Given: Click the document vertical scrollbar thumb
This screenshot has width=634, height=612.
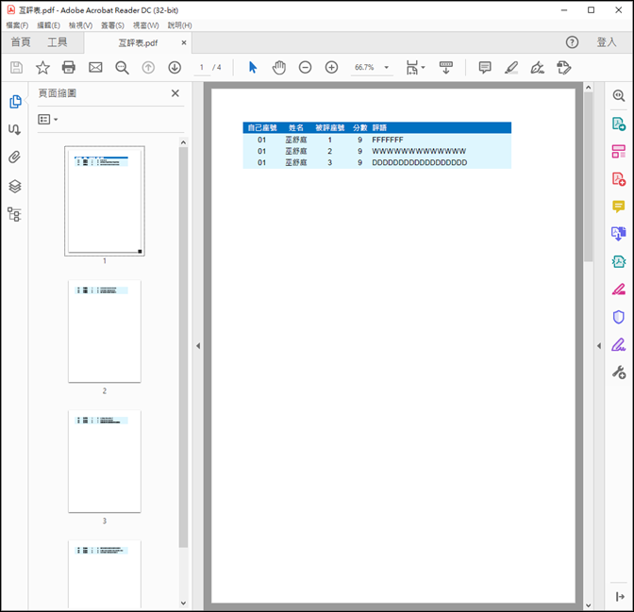Looking at the screenshot, I should (589, 177).
